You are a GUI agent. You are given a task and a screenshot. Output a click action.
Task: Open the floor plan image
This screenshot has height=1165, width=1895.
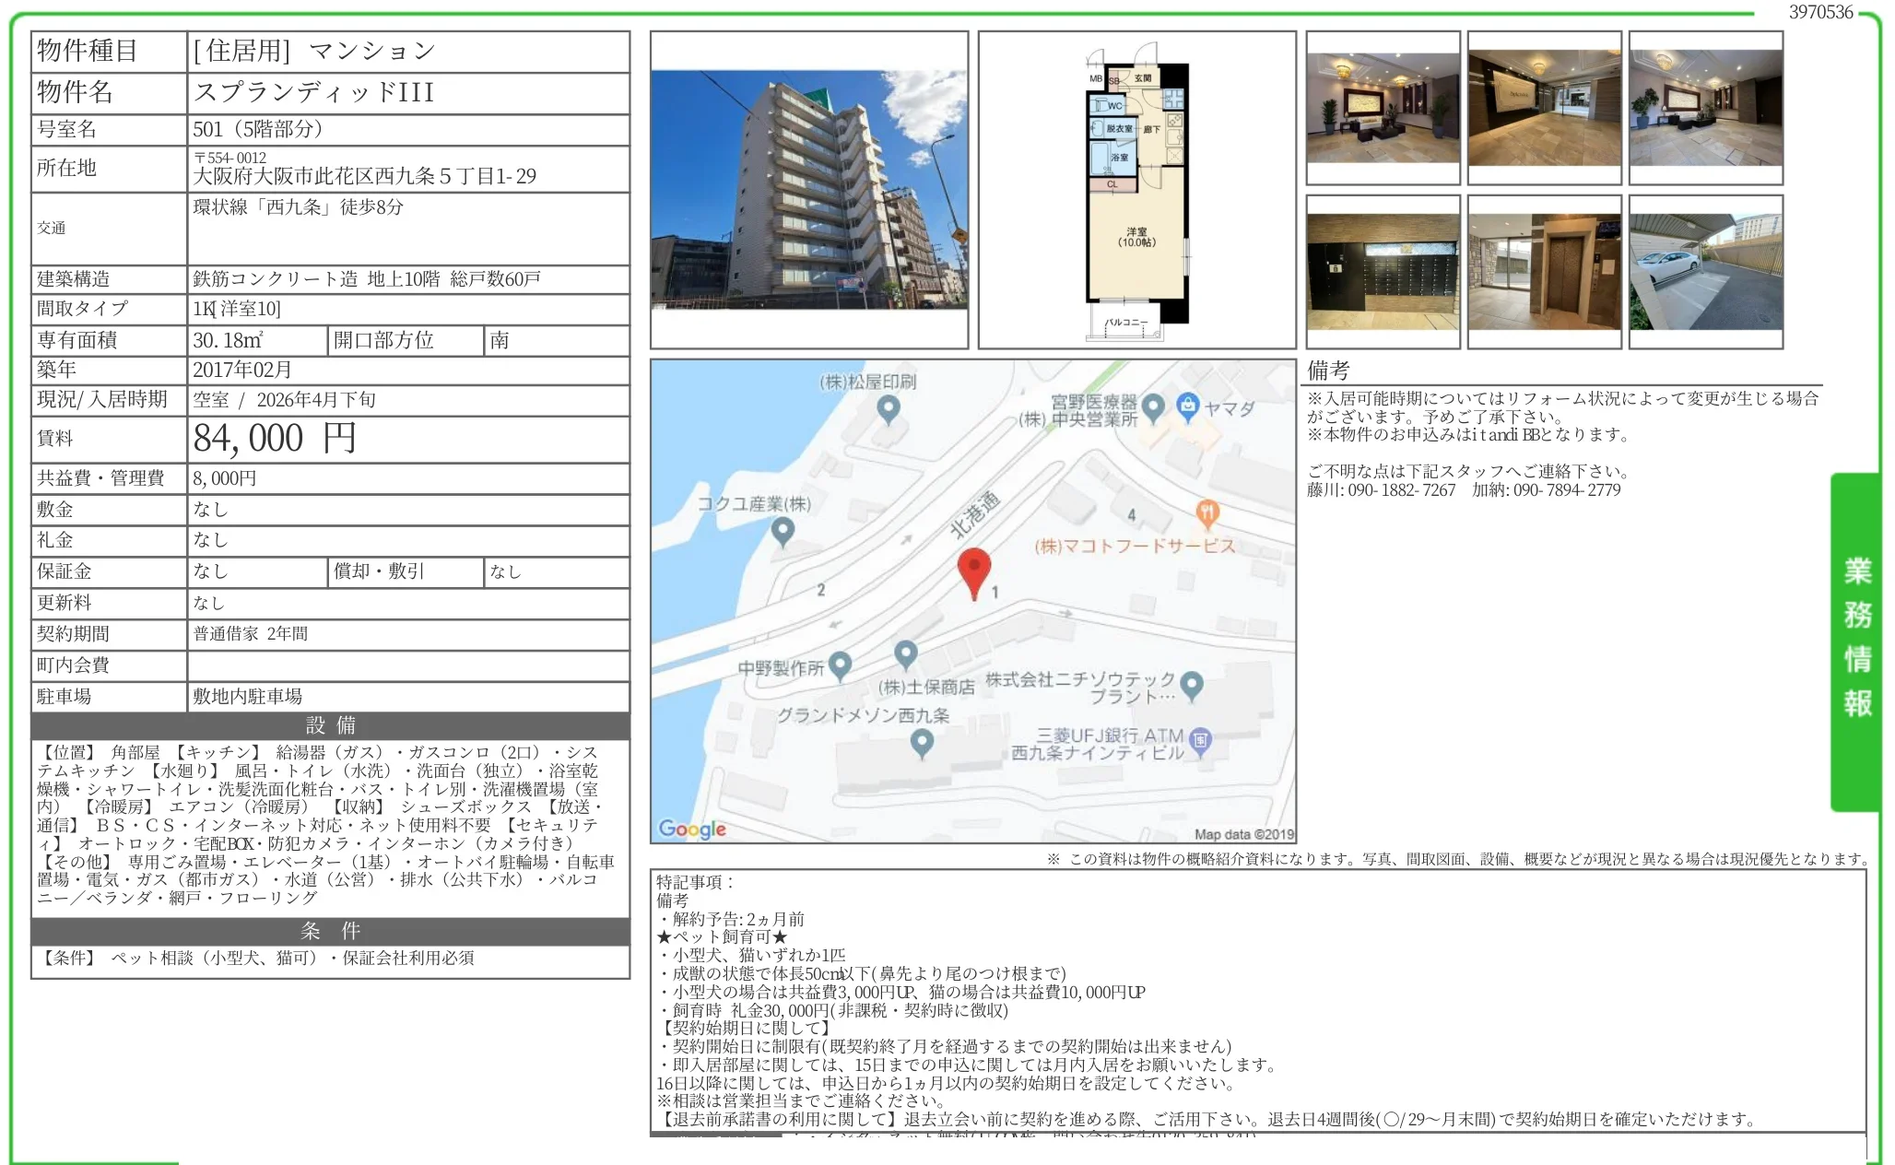1136,190
